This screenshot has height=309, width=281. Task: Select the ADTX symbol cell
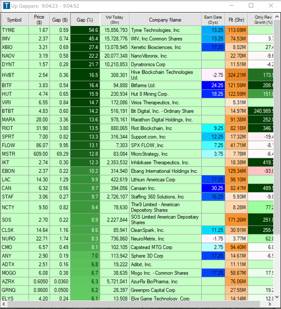click(14, 264)
